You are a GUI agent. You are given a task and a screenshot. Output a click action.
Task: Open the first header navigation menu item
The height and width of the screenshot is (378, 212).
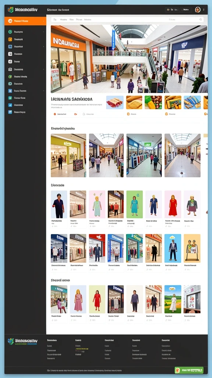(x=52, y=10)
